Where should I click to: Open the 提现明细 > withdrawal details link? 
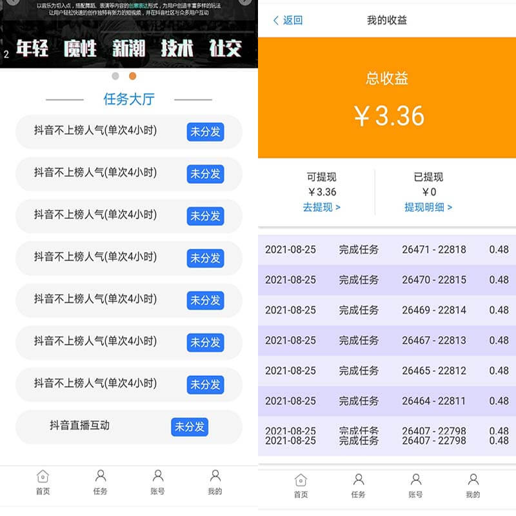click(x=428, y=207)
